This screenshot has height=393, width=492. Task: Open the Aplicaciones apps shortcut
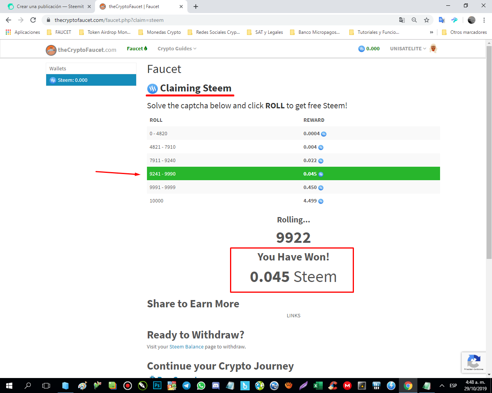click(x=23, y=32)
